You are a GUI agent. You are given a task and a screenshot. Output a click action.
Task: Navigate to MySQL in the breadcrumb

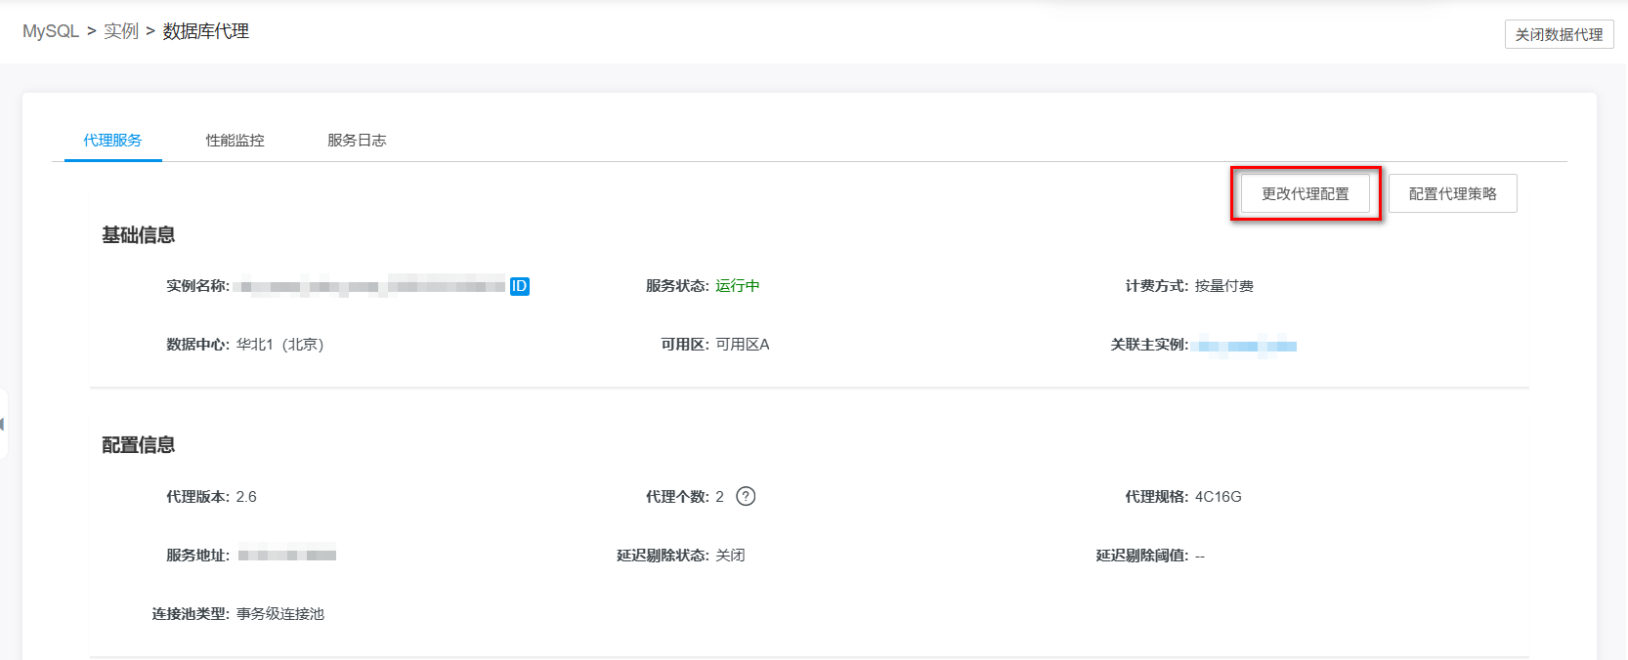pyautogui.click(x=51, y=31)
